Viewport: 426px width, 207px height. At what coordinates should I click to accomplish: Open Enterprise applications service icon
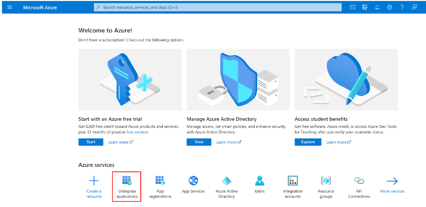pos(127,180)
